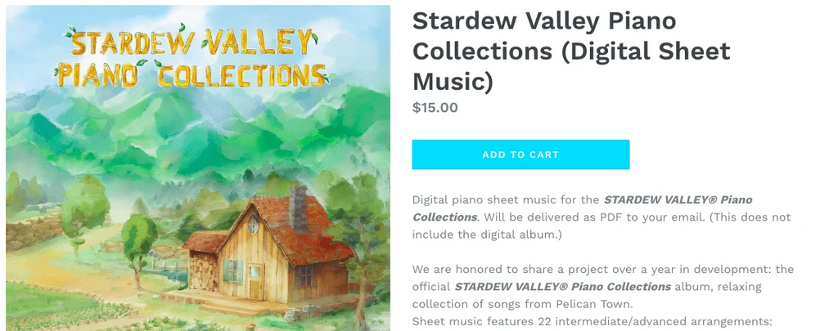Viewport: 838px width, 331px height.
Task: Click the 'Stardew Valley' logo text on cover
Action: click(x=191, y=42)
